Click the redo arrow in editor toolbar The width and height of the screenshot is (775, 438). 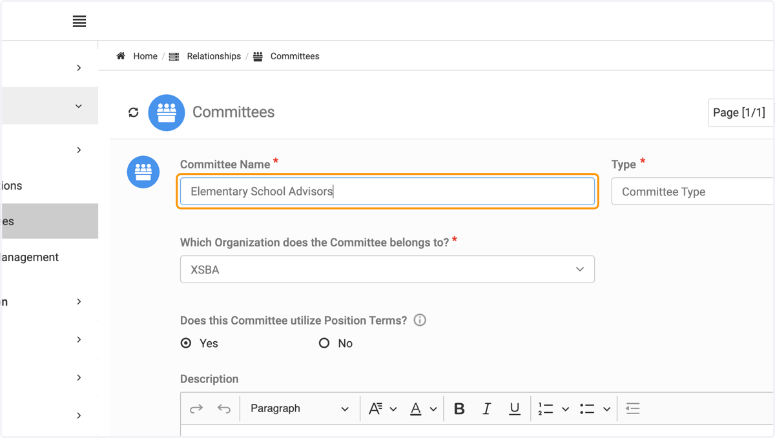click(x=196, y=408)
